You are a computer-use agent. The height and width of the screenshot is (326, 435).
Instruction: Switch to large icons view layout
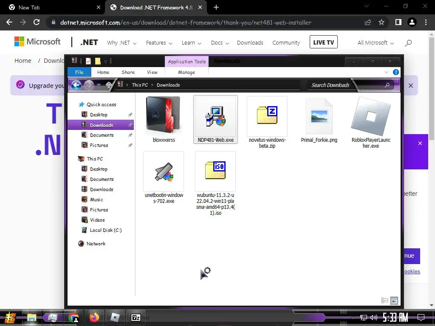pyautogui.click(x=394, y=300)
